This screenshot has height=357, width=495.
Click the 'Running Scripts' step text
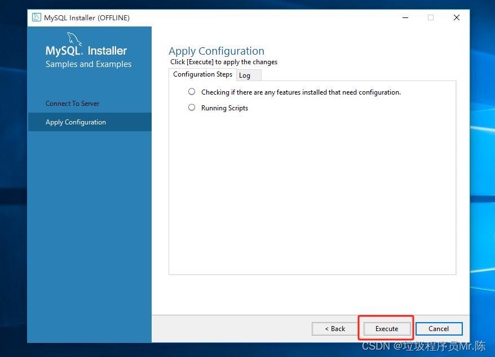[224, 108]
